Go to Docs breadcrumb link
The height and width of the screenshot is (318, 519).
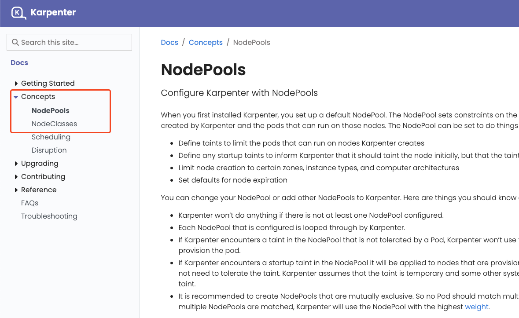(x=169, y=42)
